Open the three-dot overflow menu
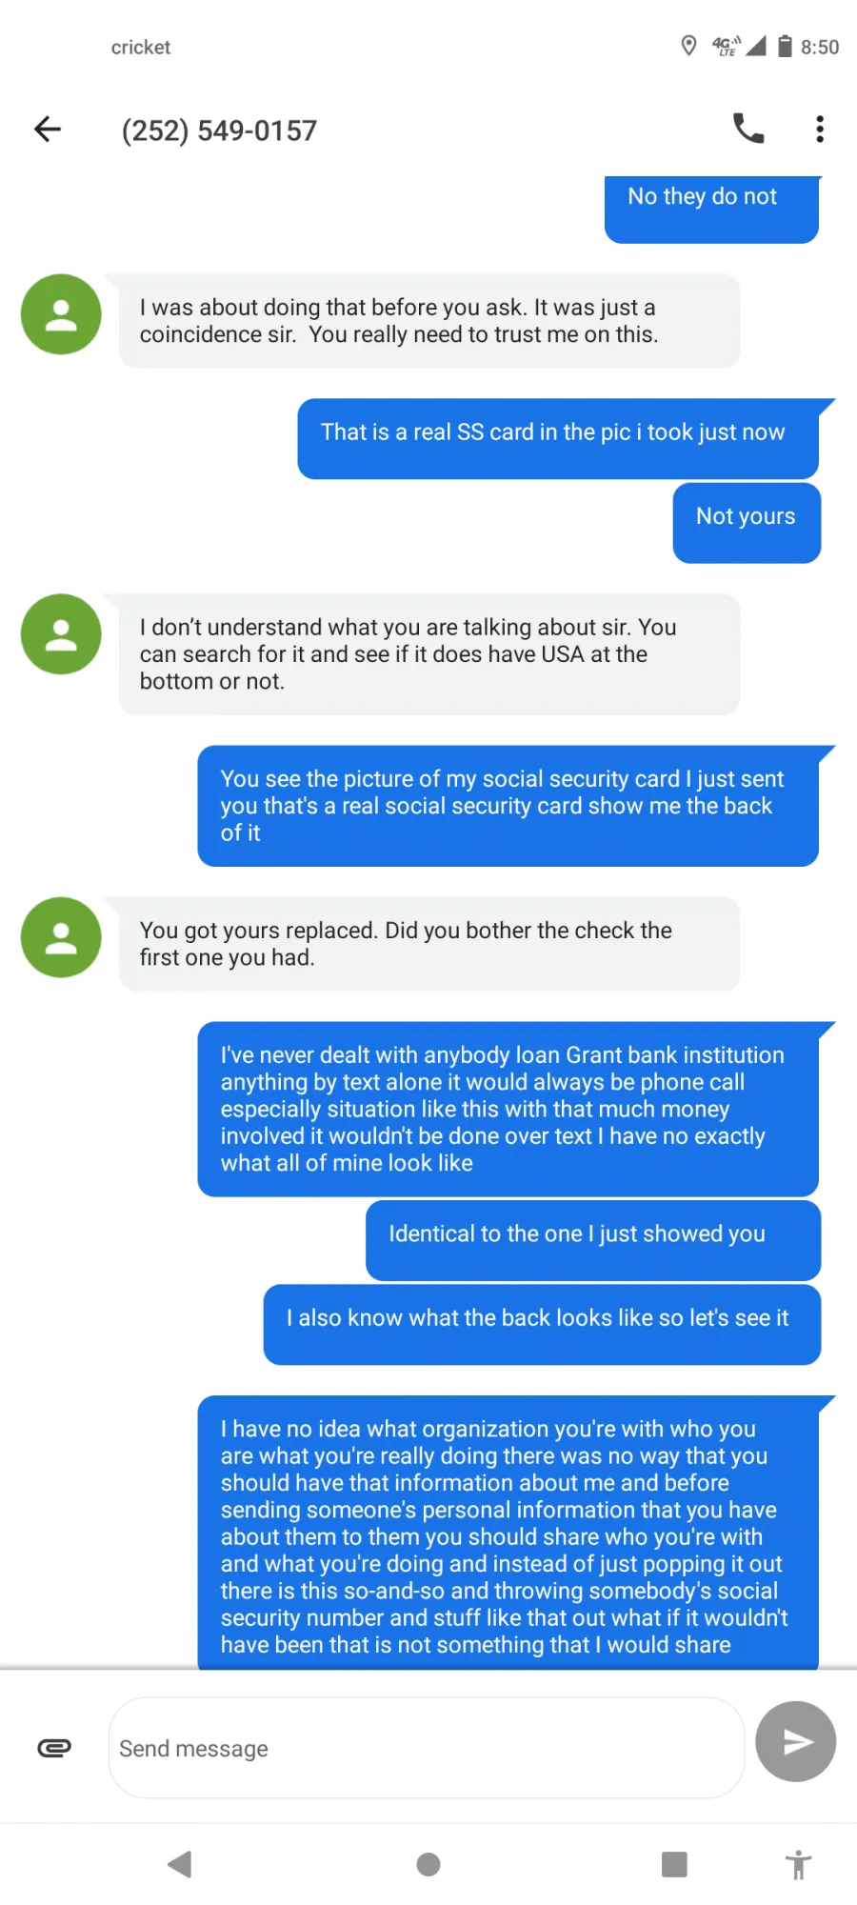 point(820,129)
